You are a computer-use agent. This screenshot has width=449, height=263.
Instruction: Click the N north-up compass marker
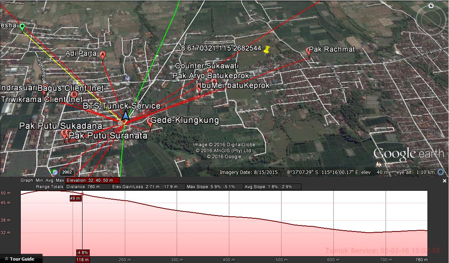click(431, 6)
